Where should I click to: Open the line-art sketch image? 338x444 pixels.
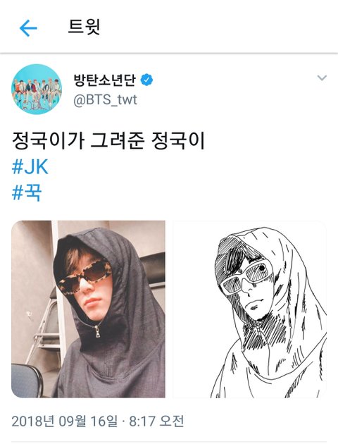point(249,309)
